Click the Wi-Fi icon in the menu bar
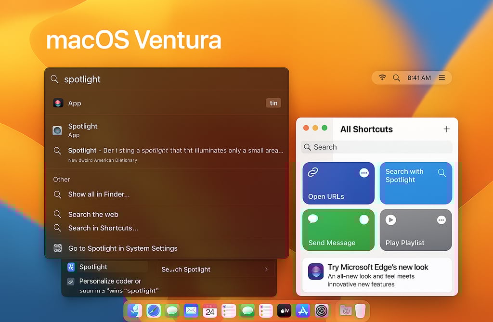This screenshot has width=493, height=322. 382,77
